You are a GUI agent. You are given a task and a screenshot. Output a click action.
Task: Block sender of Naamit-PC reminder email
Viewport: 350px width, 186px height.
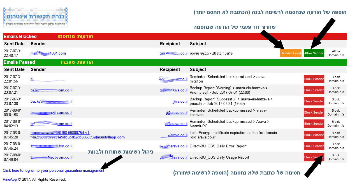314,124
